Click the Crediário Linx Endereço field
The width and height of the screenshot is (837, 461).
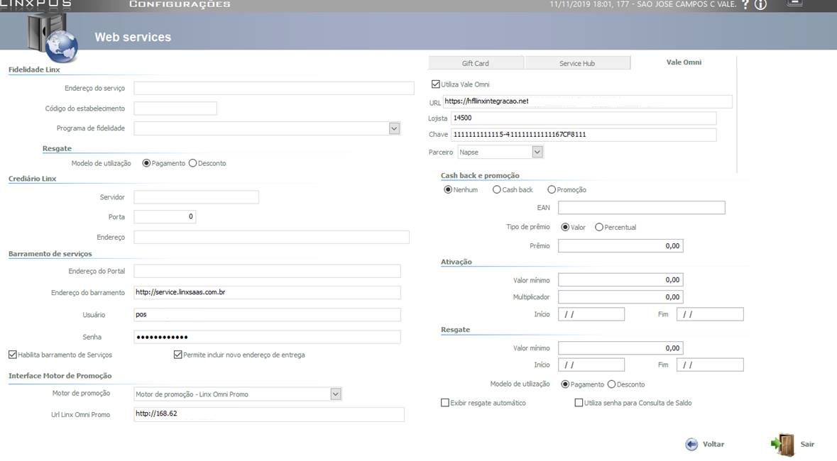pyautogui.click(x=271, y=238)
